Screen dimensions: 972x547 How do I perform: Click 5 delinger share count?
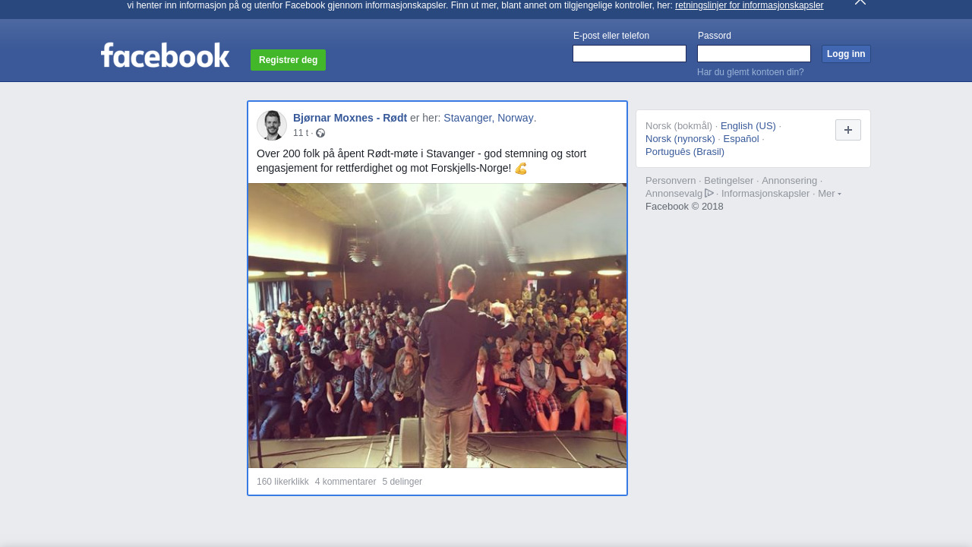402,482
